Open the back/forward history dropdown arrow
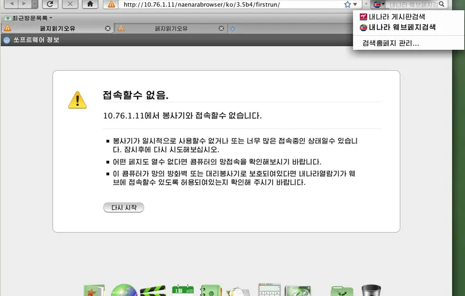The width and height of the screenshot is (465, 296). (x=35, y=4)
